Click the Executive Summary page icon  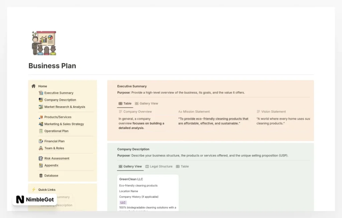[40, 93]
